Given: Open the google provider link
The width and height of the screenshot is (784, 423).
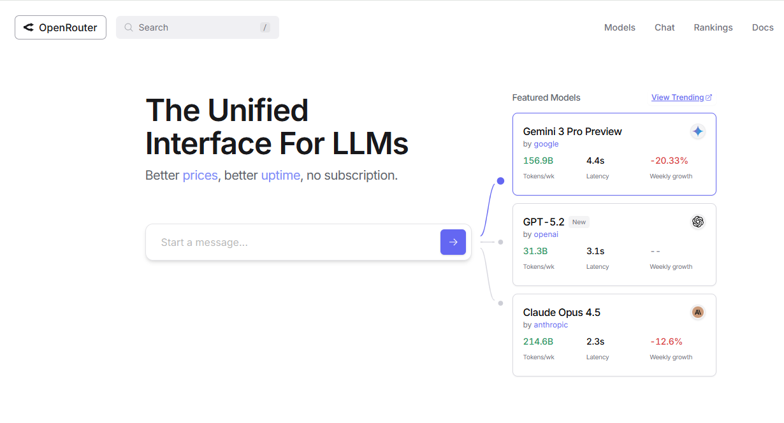Looking at the screenshot, I should click(546, 144).
